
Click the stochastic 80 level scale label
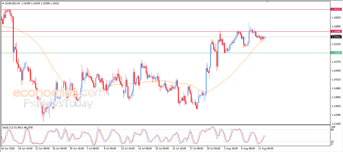tap(333, 130)
